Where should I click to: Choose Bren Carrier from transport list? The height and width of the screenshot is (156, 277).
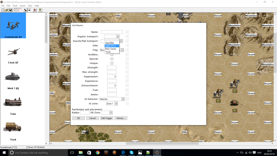click(112, 49)
